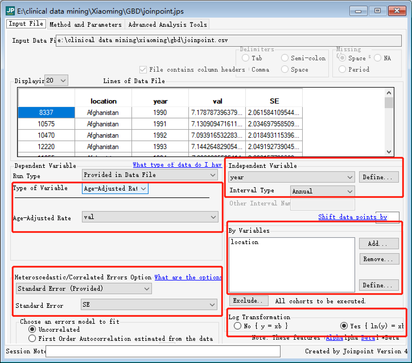Viewport: 412px width, 363px height.
Task: Select the Tab delimiter radio button
Action: 246,58
